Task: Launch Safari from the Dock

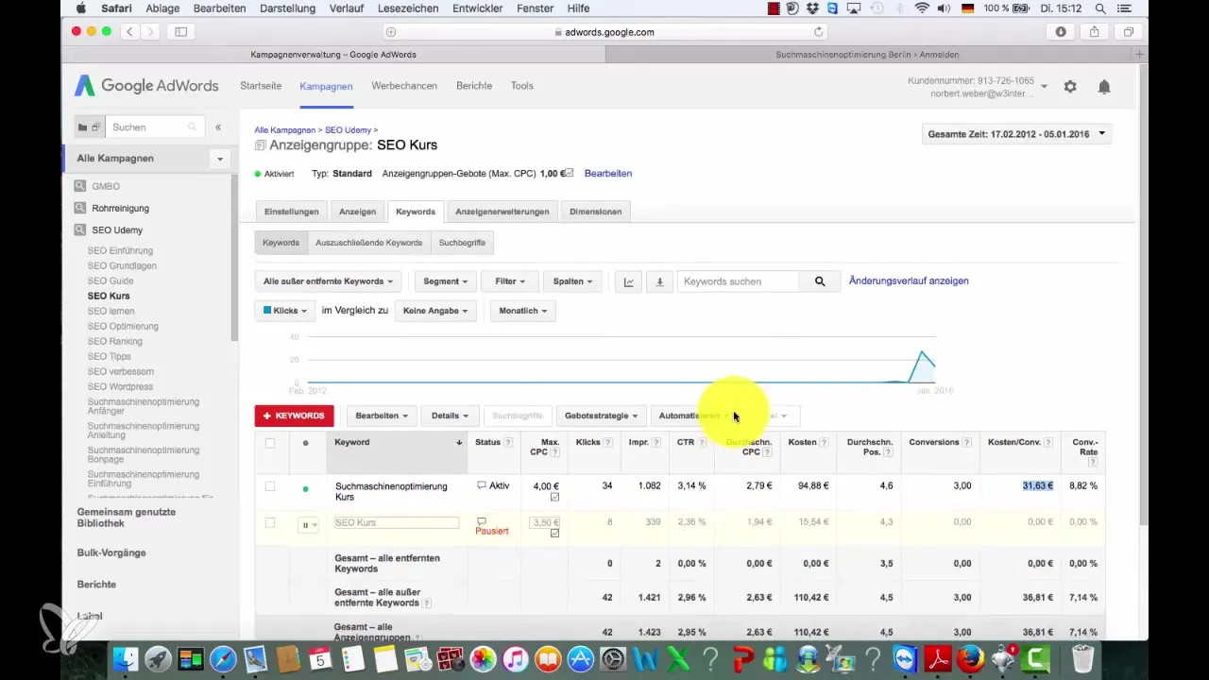Action: (224, 658)
